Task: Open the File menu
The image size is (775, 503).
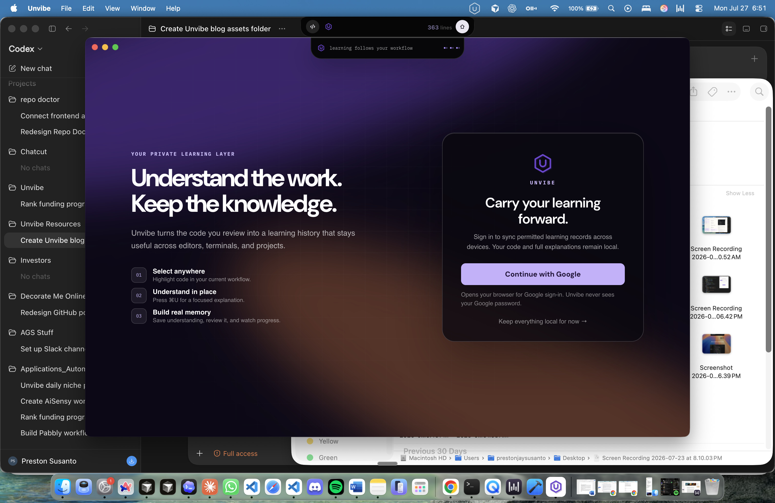Action: [66, 8]
